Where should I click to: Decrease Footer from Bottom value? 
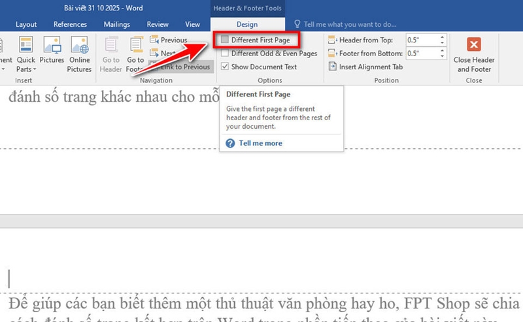[x=443, y=56]
